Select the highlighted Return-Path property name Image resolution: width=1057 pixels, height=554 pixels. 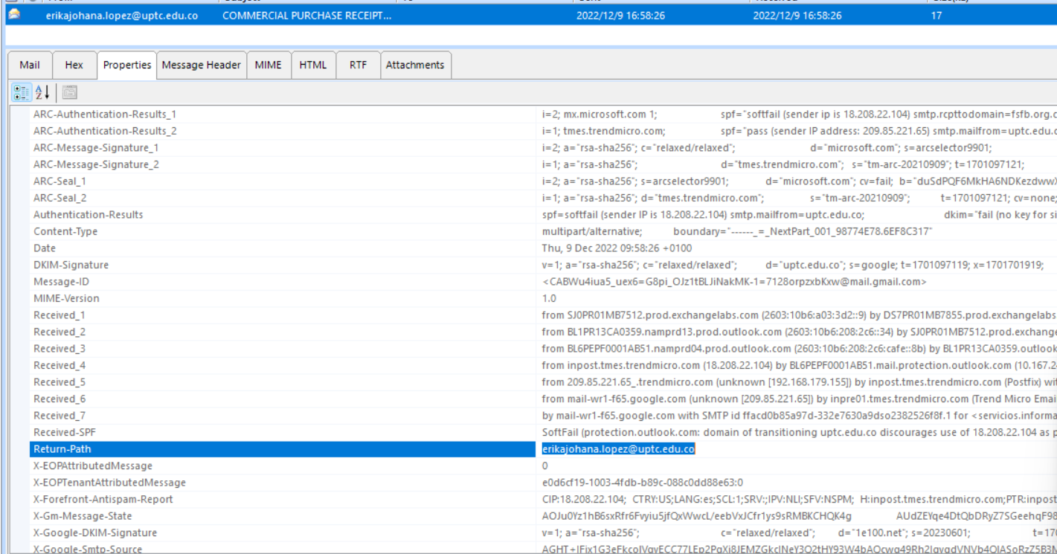click(x=62, y=449)
